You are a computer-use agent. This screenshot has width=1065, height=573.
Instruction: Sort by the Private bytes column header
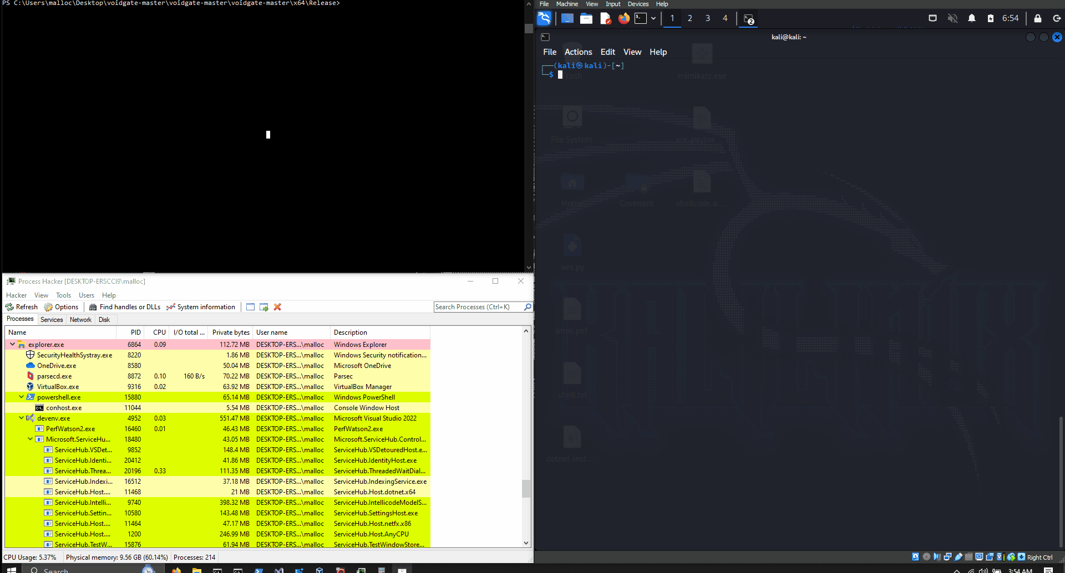(231, 332)
